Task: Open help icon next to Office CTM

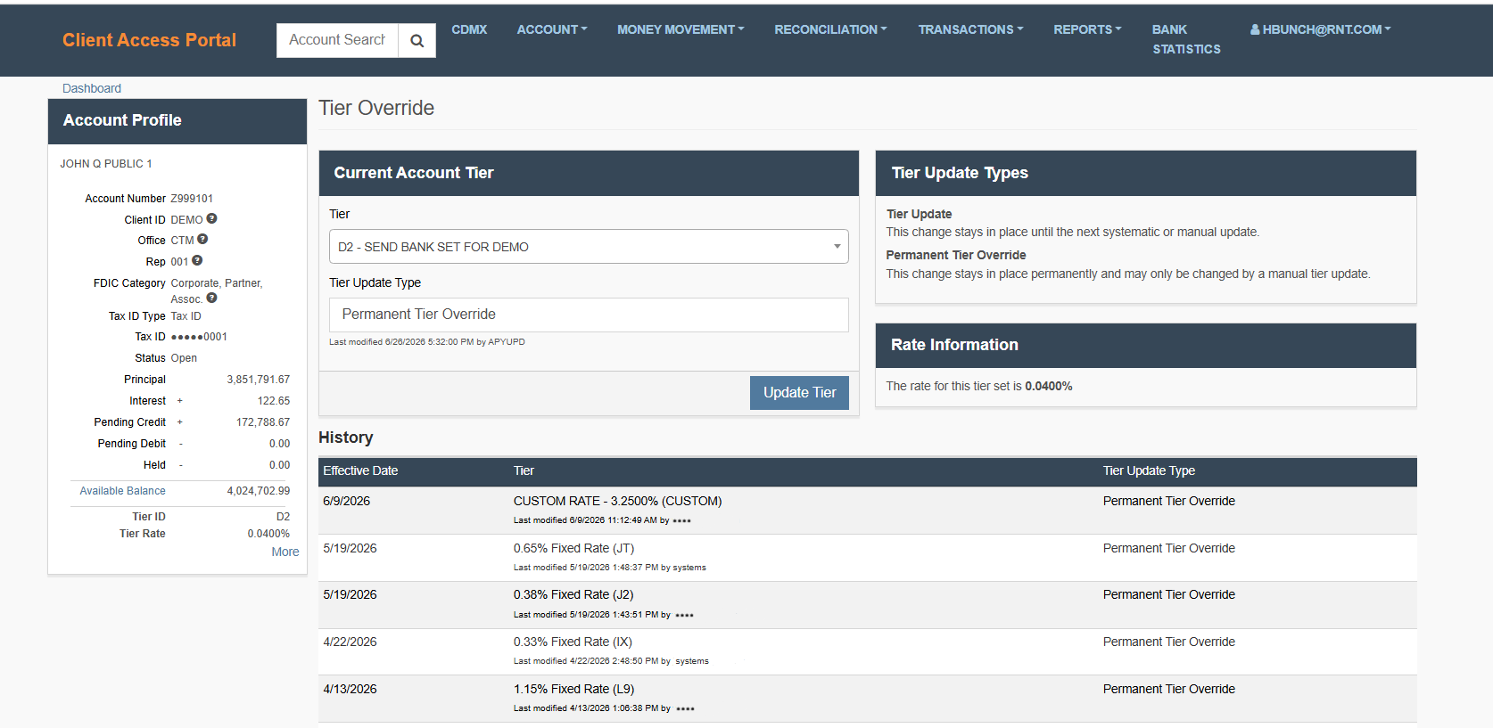Action: pos(202,239)
